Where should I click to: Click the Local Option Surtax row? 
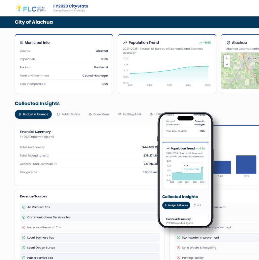click(90, 247)
